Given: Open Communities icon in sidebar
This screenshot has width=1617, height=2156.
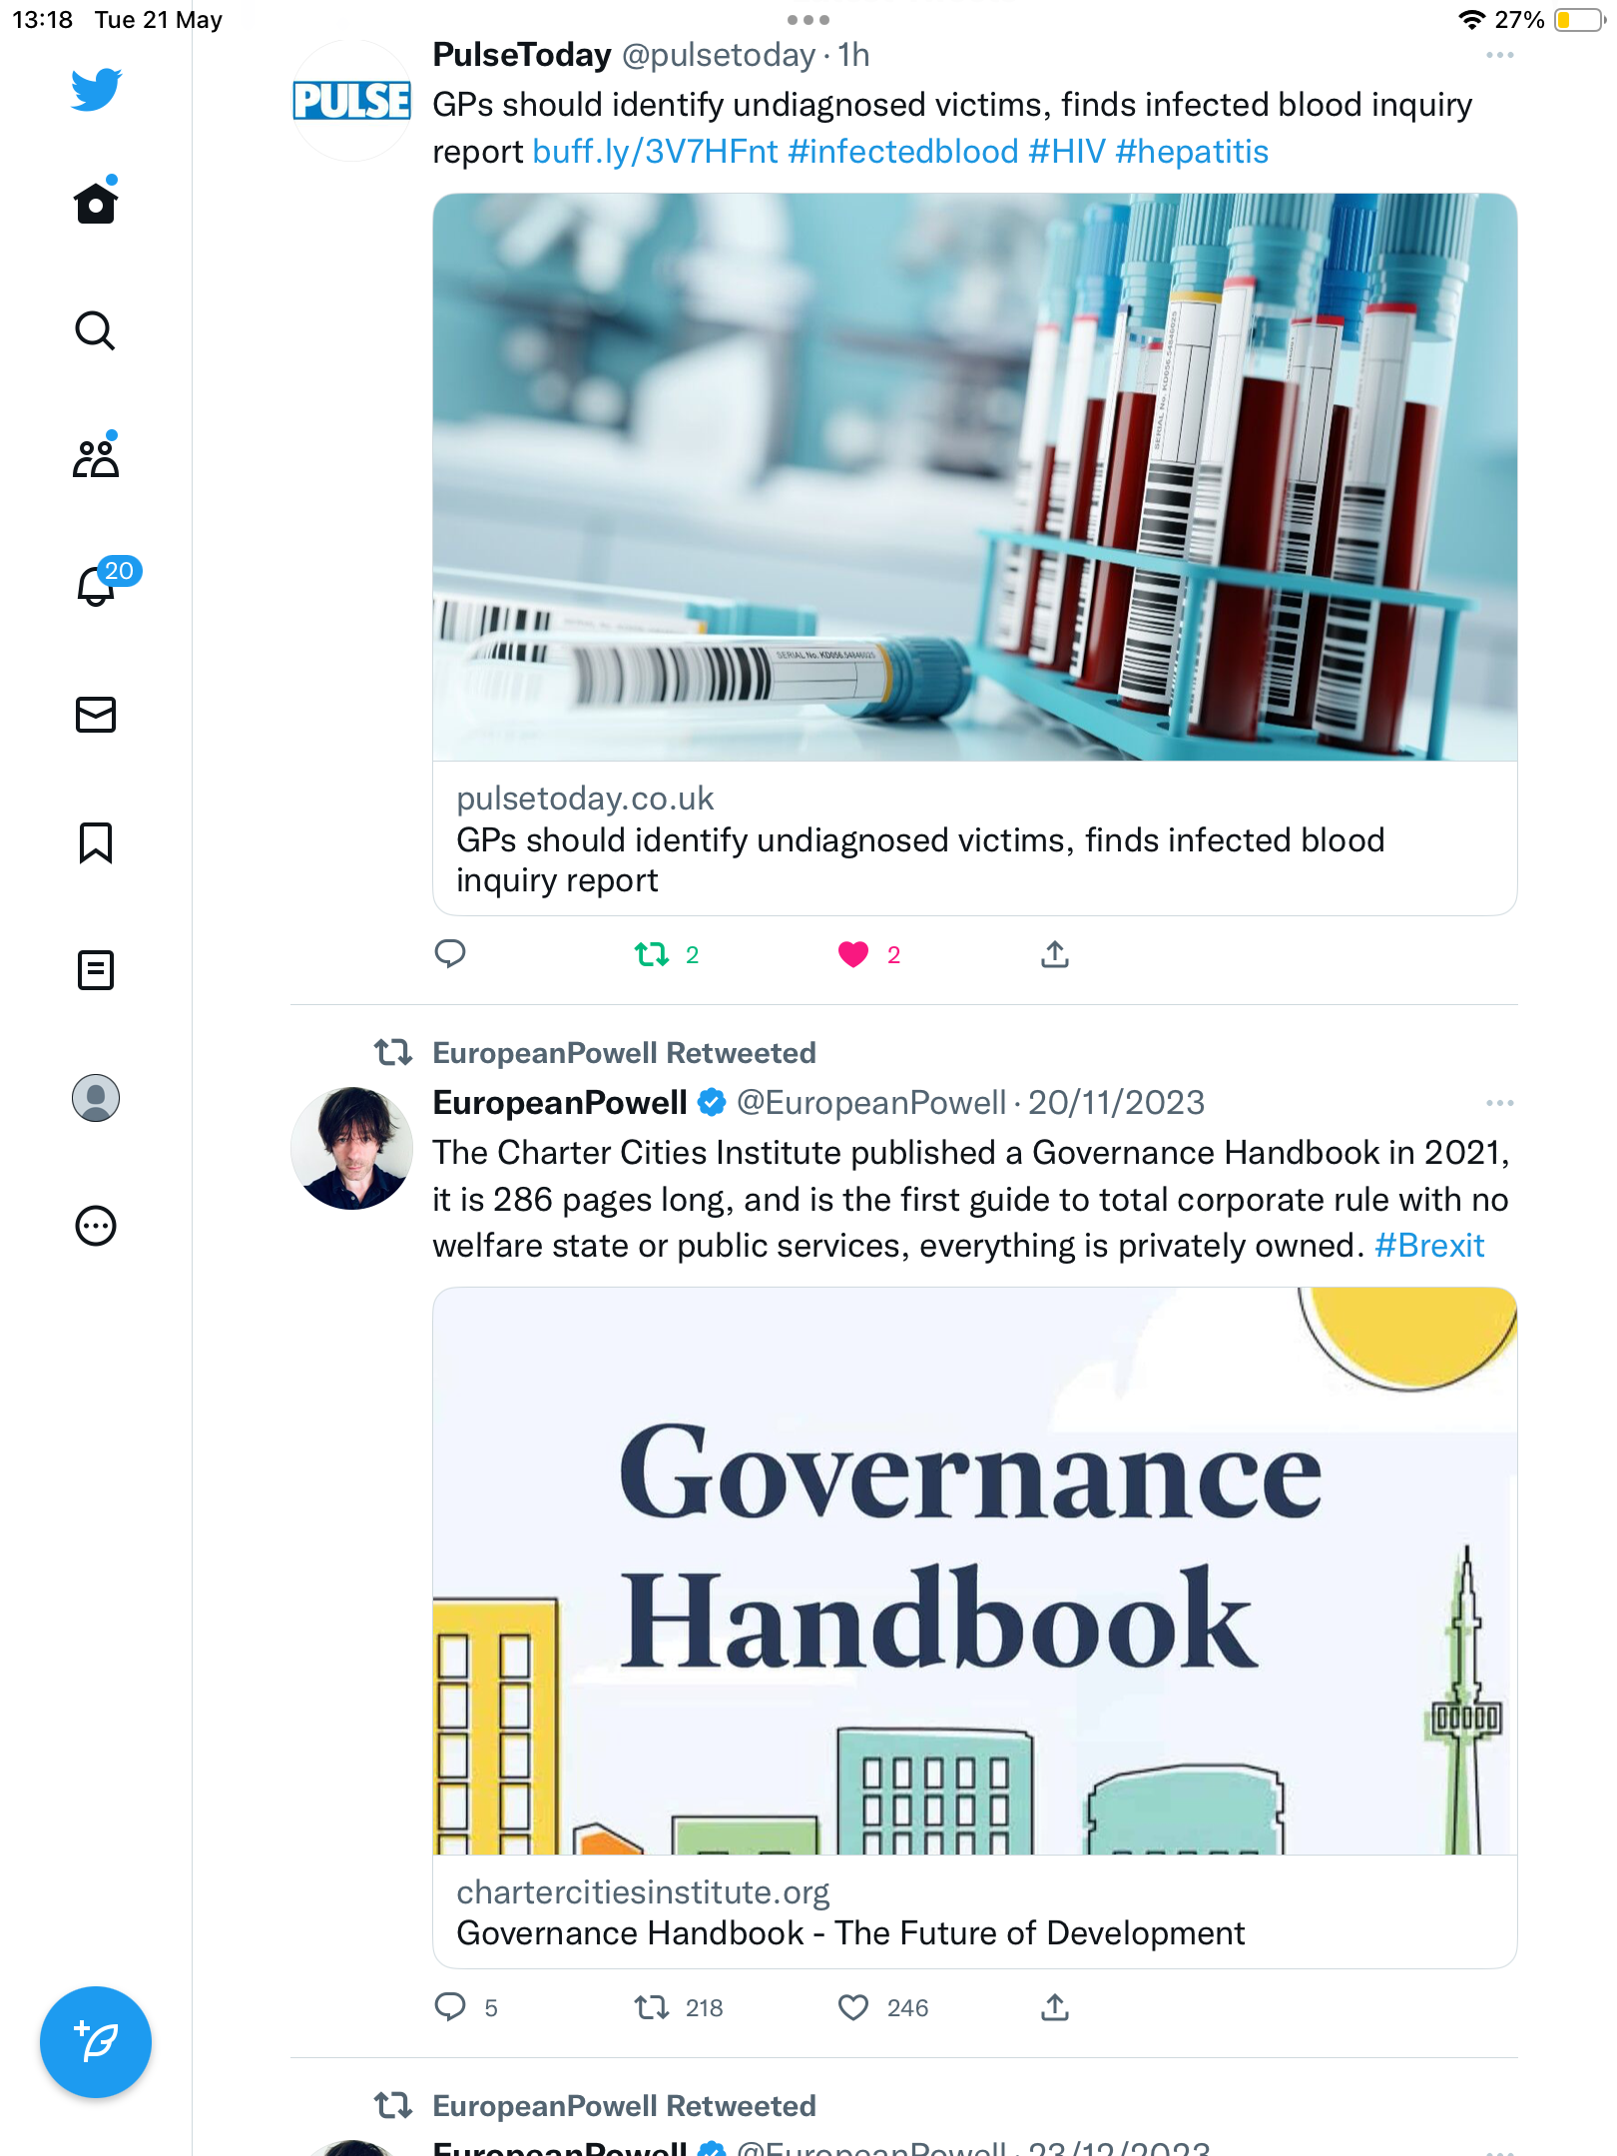Looking at the screenshot, I should (x=96, y=458).
